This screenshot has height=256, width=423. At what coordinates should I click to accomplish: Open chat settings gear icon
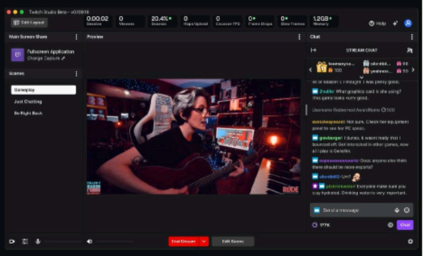390,225
